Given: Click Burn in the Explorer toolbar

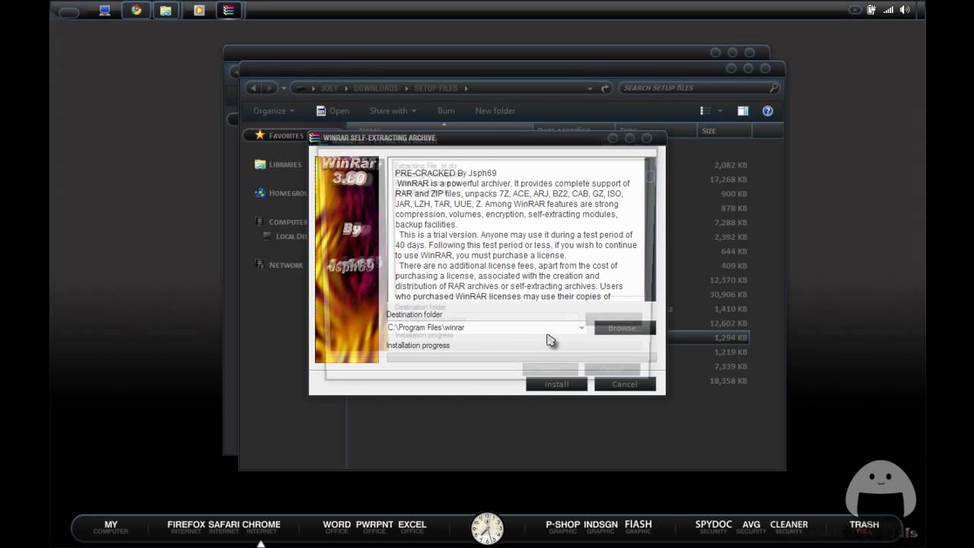Looking at the screenshot, I should pos(446,111).
